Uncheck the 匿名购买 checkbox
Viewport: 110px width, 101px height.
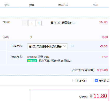[96, 81]
